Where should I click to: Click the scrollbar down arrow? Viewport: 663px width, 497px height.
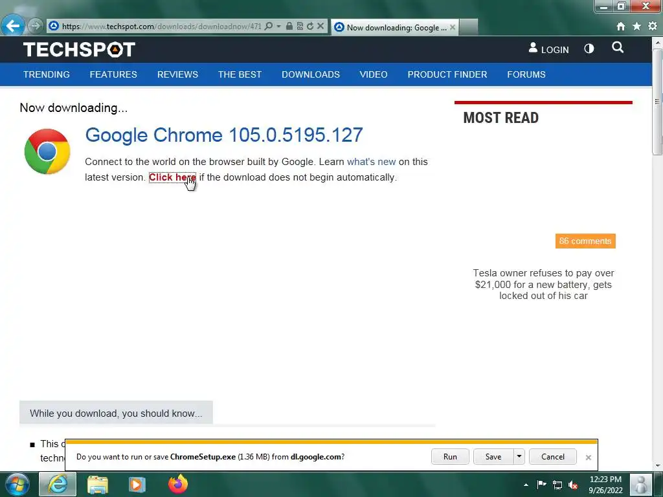click(657, 465)
